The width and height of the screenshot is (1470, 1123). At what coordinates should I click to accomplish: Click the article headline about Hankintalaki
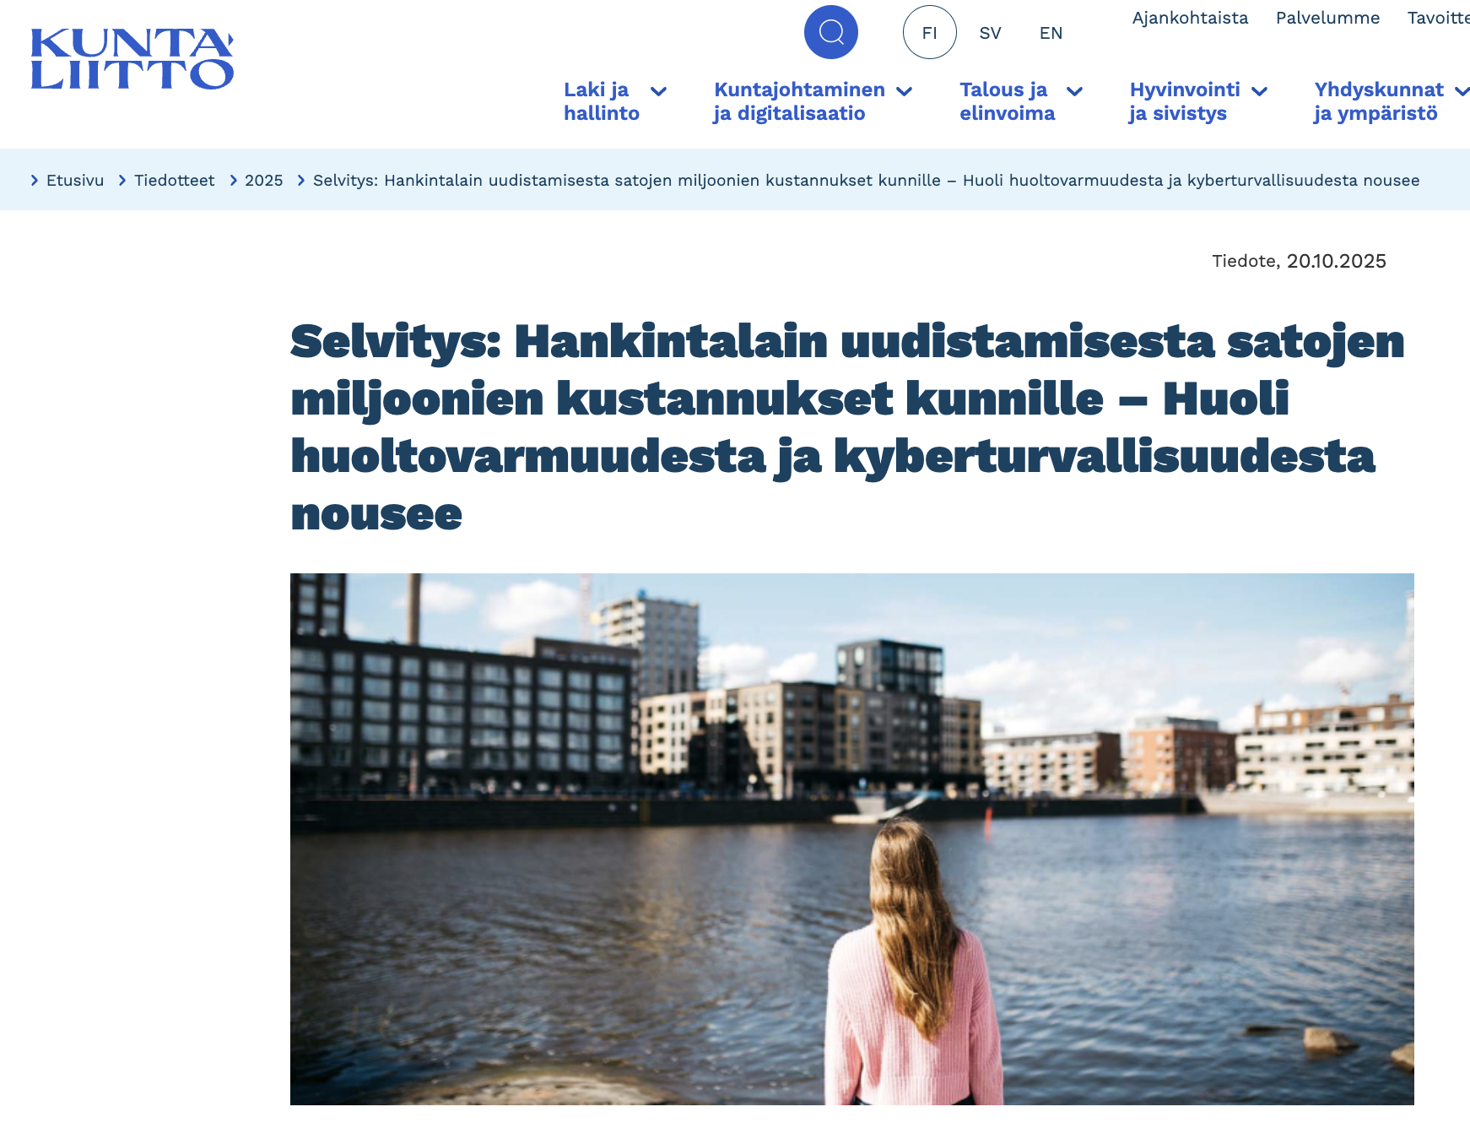click(x=847, y=427)
